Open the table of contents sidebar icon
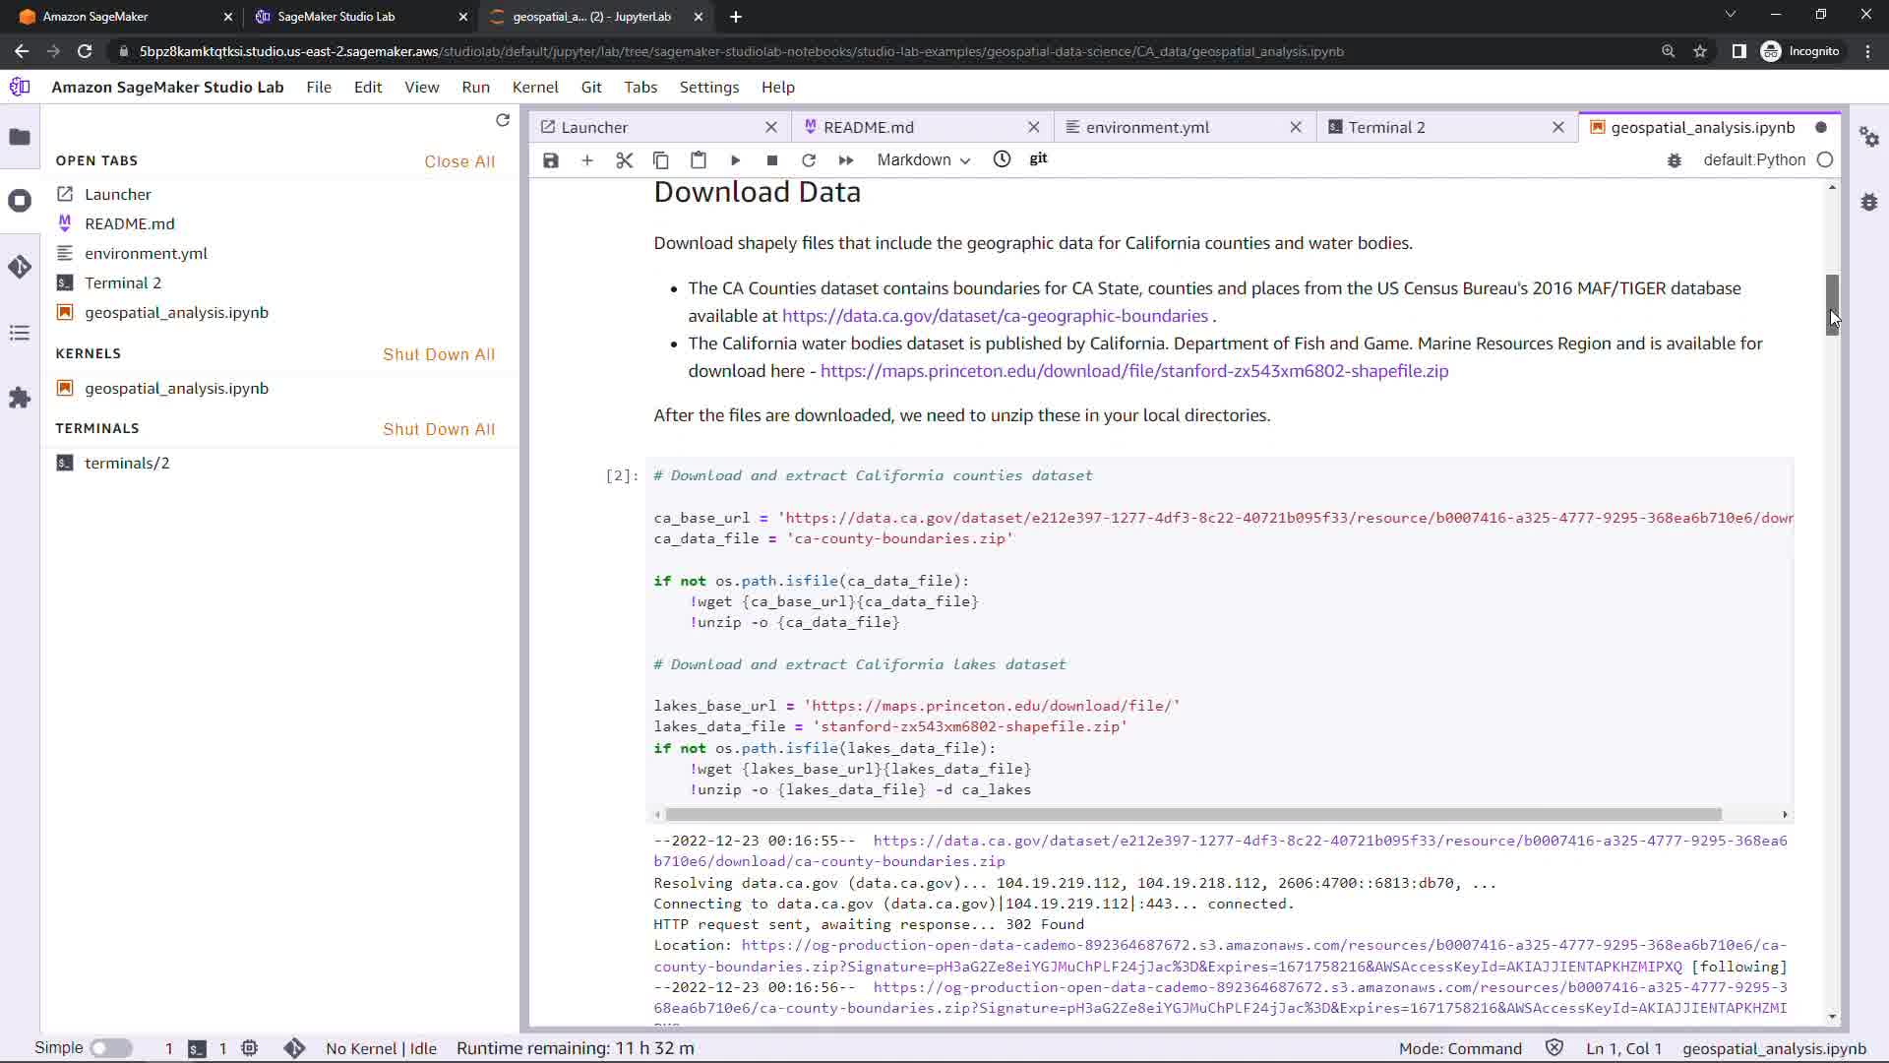This screenshot has width=1889, height=1063. click(x=20, y=333)
